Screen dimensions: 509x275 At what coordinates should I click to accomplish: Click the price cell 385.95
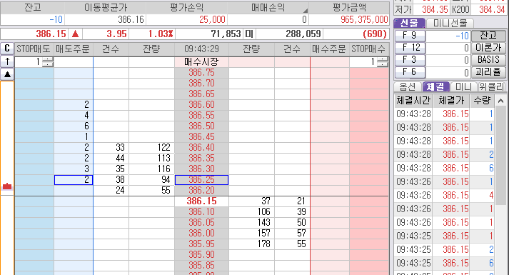click(201, 244)
